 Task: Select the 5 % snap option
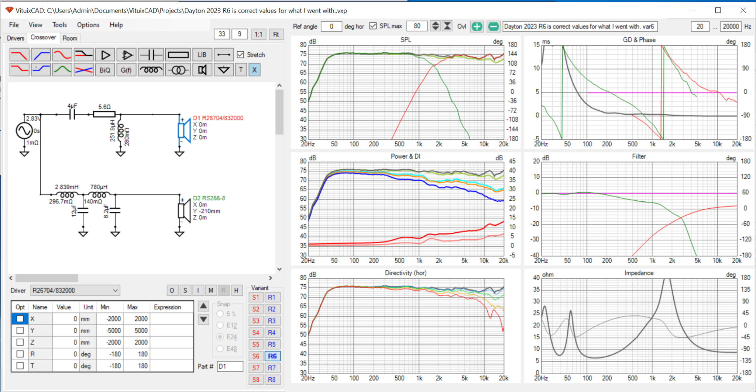220,314
